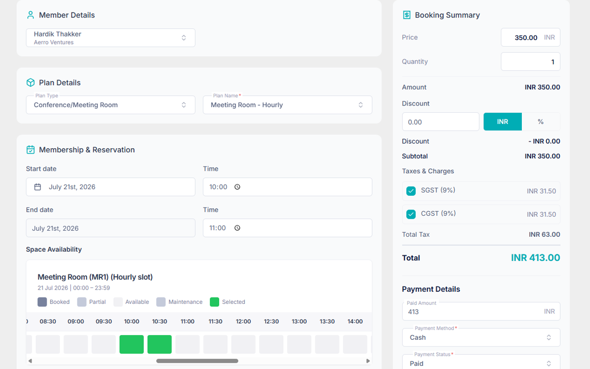Screen dimensions: 590x369
Task: Open the Plan Name dropdown
Action: 287,105
